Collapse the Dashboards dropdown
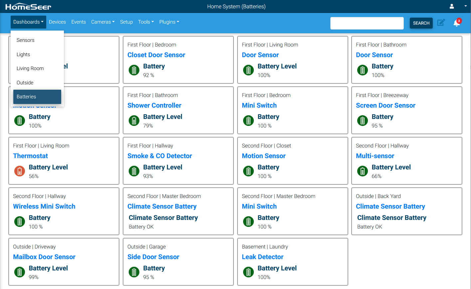 pos(28,22)
